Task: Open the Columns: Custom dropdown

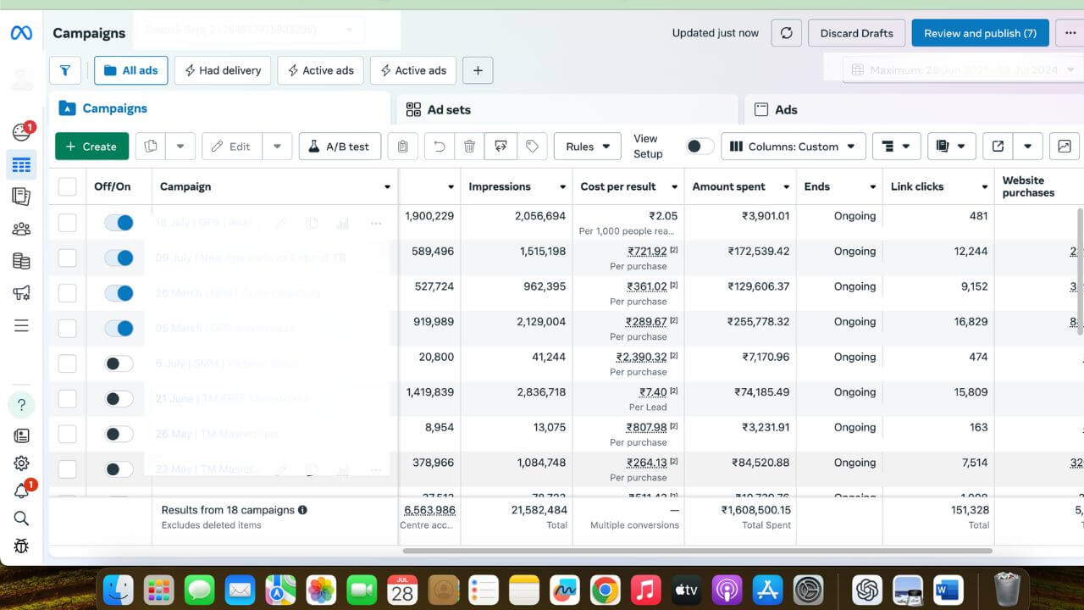Action: [x=794, y=147]
